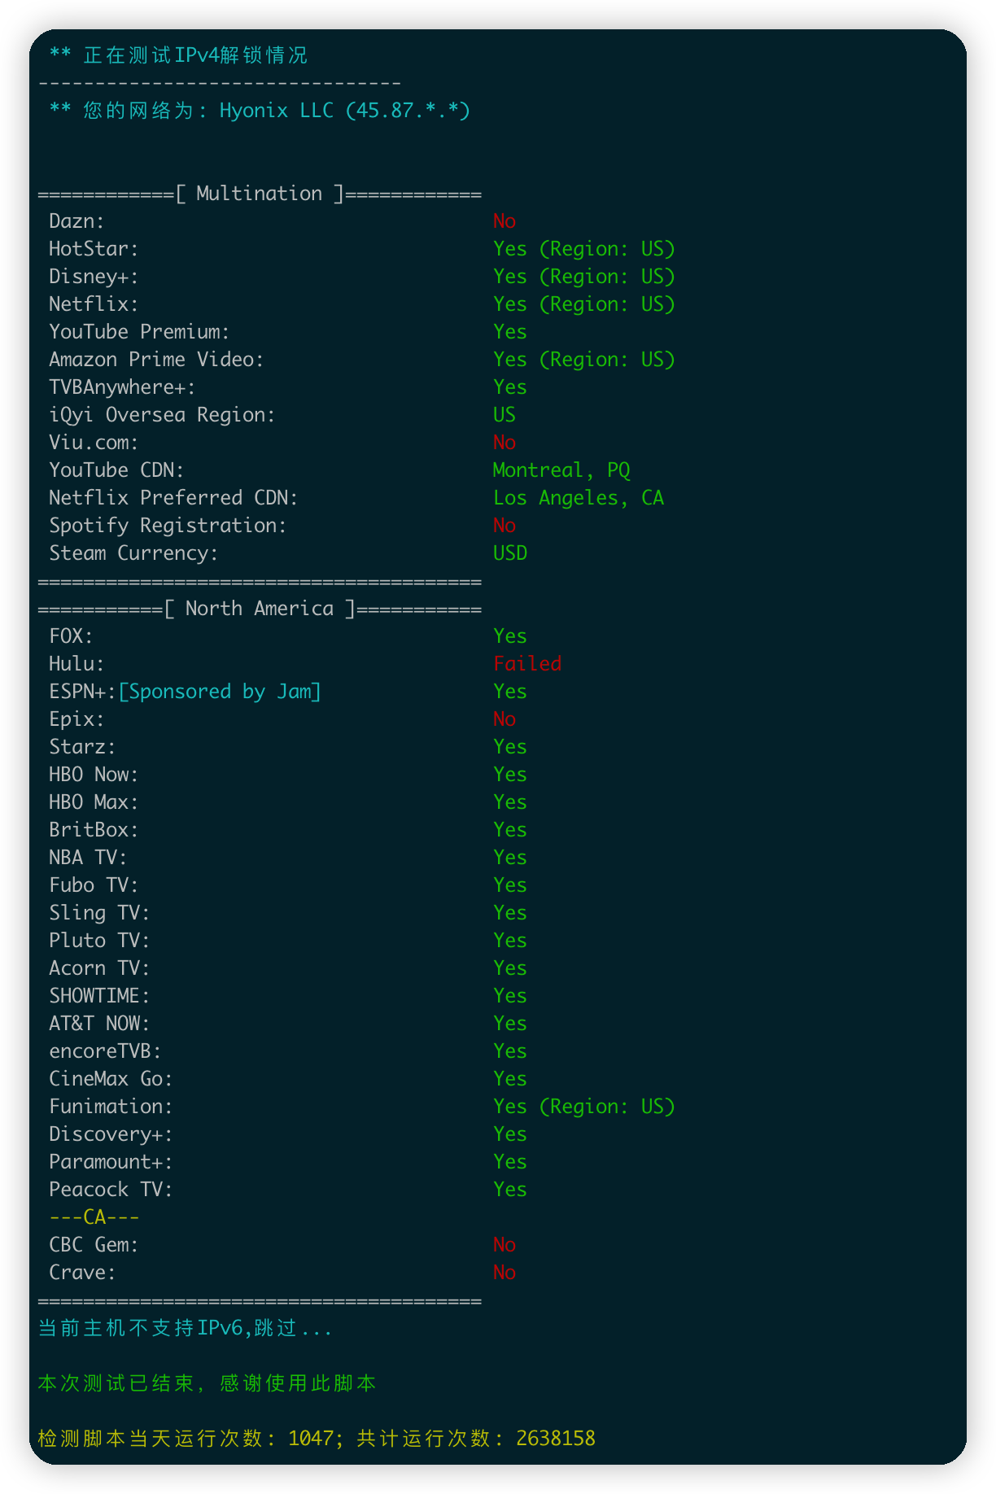Click the Funimation Region US result
996x1494 pixels.
pyautogui.click(x=584, y=1107)
